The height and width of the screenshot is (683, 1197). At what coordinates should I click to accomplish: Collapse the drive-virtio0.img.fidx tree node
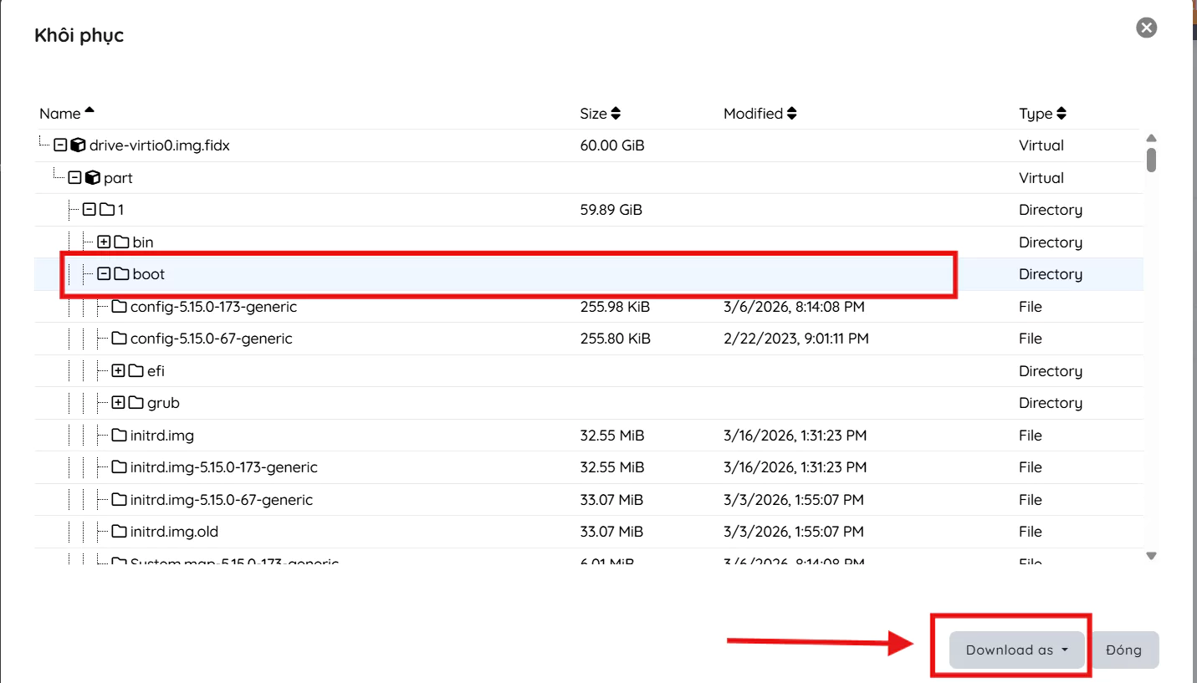pyautogui.click(x=60, y=145)
